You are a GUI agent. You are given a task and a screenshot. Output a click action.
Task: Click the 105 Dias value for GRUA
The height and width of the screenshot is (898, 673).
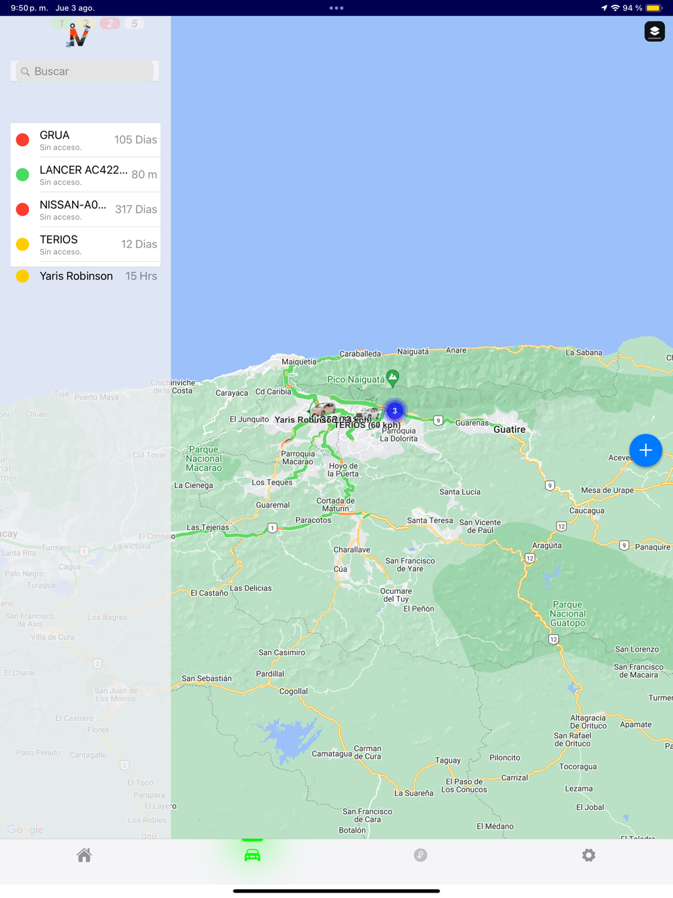135,140
